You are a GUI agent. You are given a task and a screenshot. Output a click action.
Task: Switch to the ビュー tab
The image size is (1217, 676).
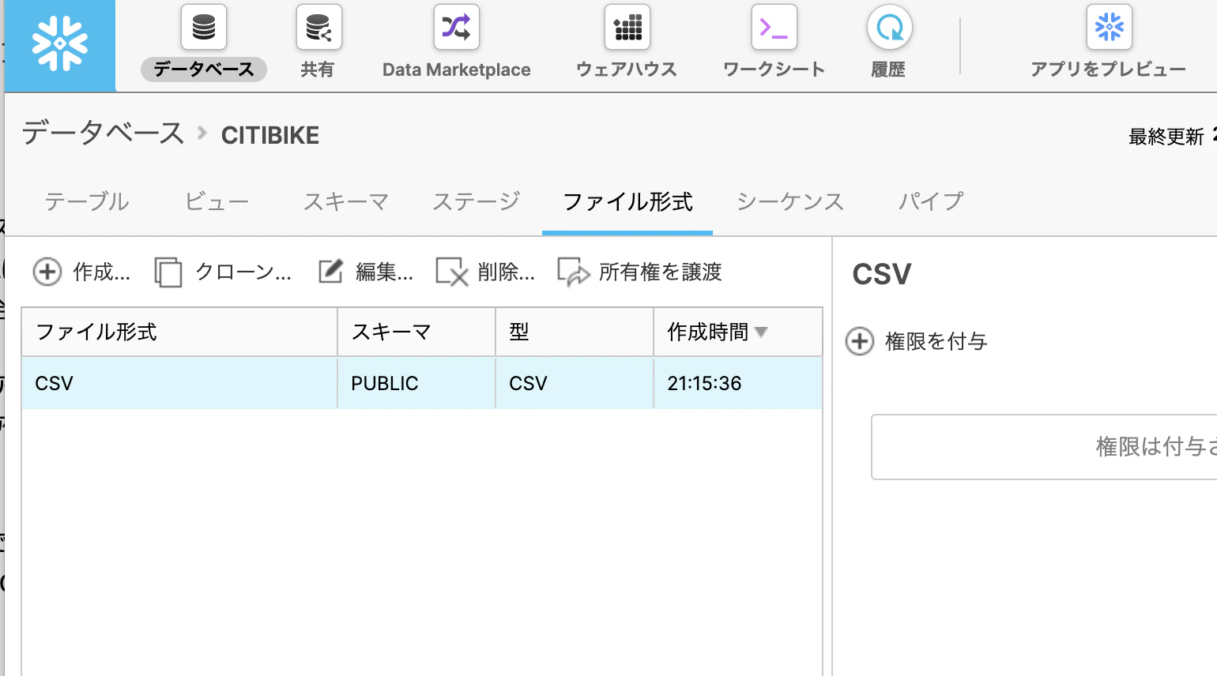pyautogui.click(x=217, y=201)
